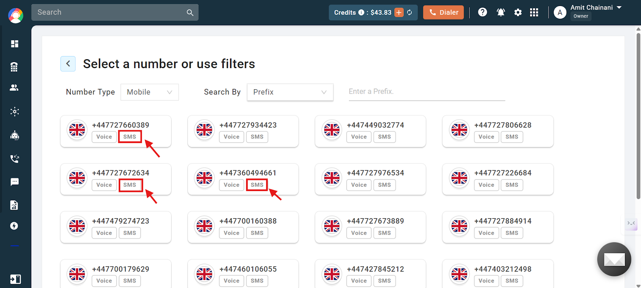
Task: Select number +447727806628
Action: [x=498, y=131]
